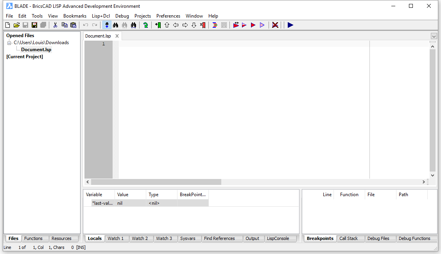Viewport: 441px width, 254px height.
Task: Click the binoculars find-and-replace icon
Action: (134, 25)
